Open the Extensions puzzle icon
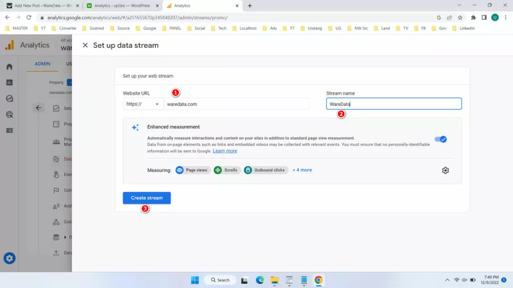513x288 pixels. (x=473, y=17)
